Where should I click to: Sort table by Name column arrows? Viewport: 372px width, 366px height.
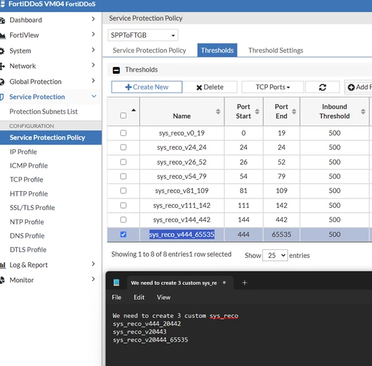click(218, 111)
